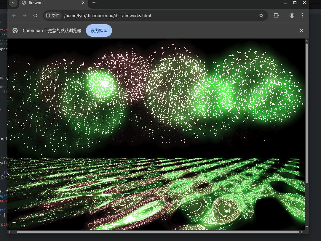The height and width of the screenshot is (241, 321).
Task: Close the firework tab
Action: 83,3
